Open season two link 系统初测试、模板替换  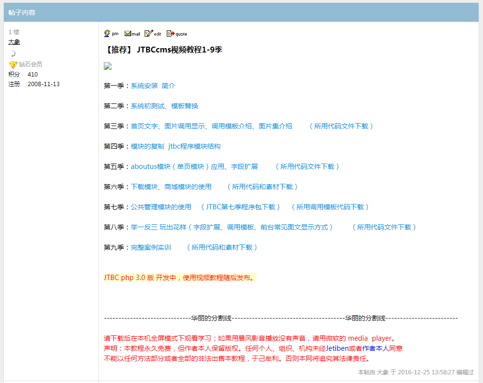pos(164,106)
